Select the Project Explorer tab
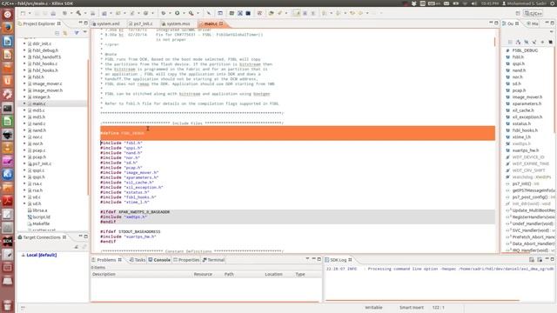 pyautogui.click(x=39, y=23)
